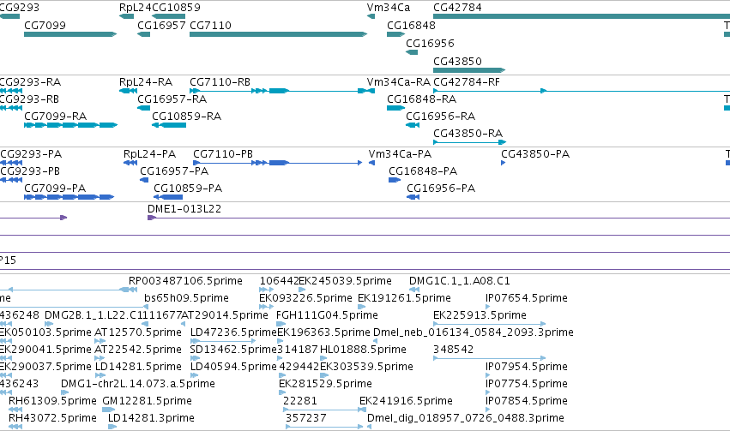Select EST SD13462.5prime
730x431 pixels.
point(233,350)
